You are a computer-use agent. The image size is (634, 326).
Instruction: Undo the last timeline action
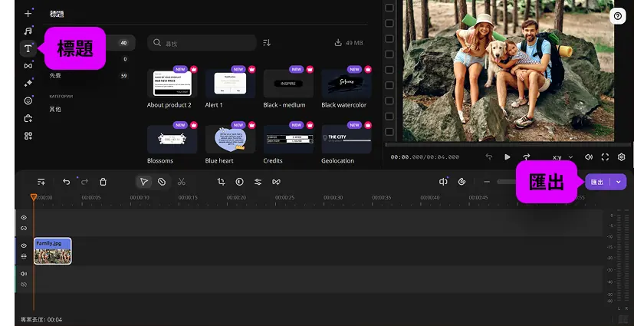pos(66,182)
